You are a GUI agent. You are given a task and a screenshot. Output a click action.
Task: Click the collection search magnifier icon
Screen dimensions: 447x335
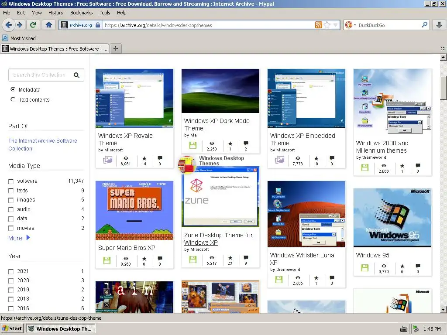coord(76,75)
